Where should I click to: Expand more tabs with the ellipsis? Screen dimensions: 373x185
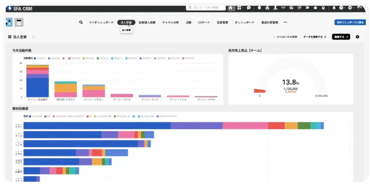tap(285, 22)
